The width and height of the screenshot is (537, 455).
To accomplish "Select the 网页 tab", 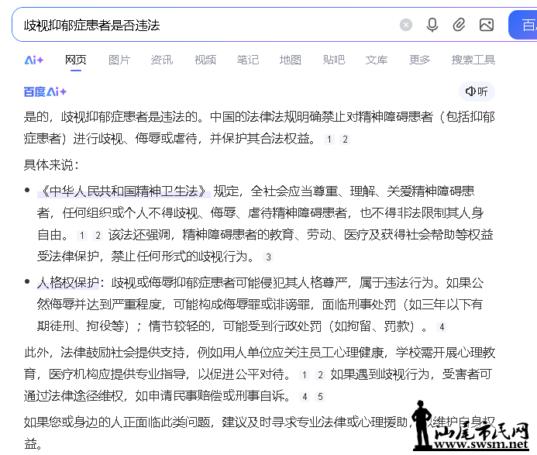I will [x=76, y=60].
